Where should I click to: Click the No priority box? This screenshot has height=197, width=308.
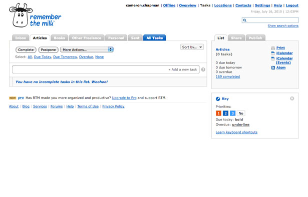pyautogui.click(x=241, y=113)
